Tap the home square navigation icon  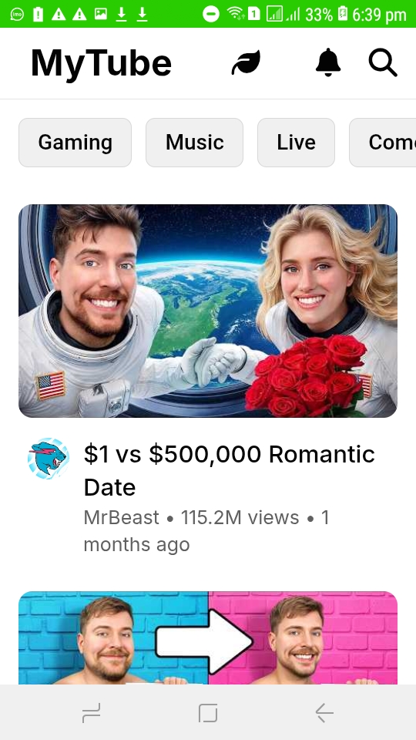208,712
